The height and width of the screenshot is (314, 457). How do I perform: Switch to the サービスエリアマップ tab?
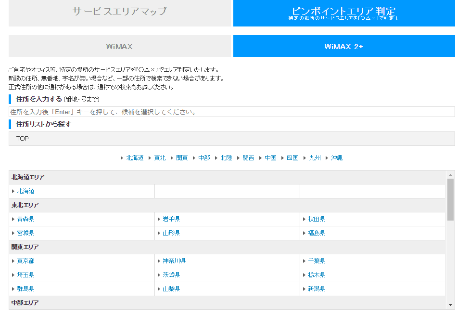[118, 13]
